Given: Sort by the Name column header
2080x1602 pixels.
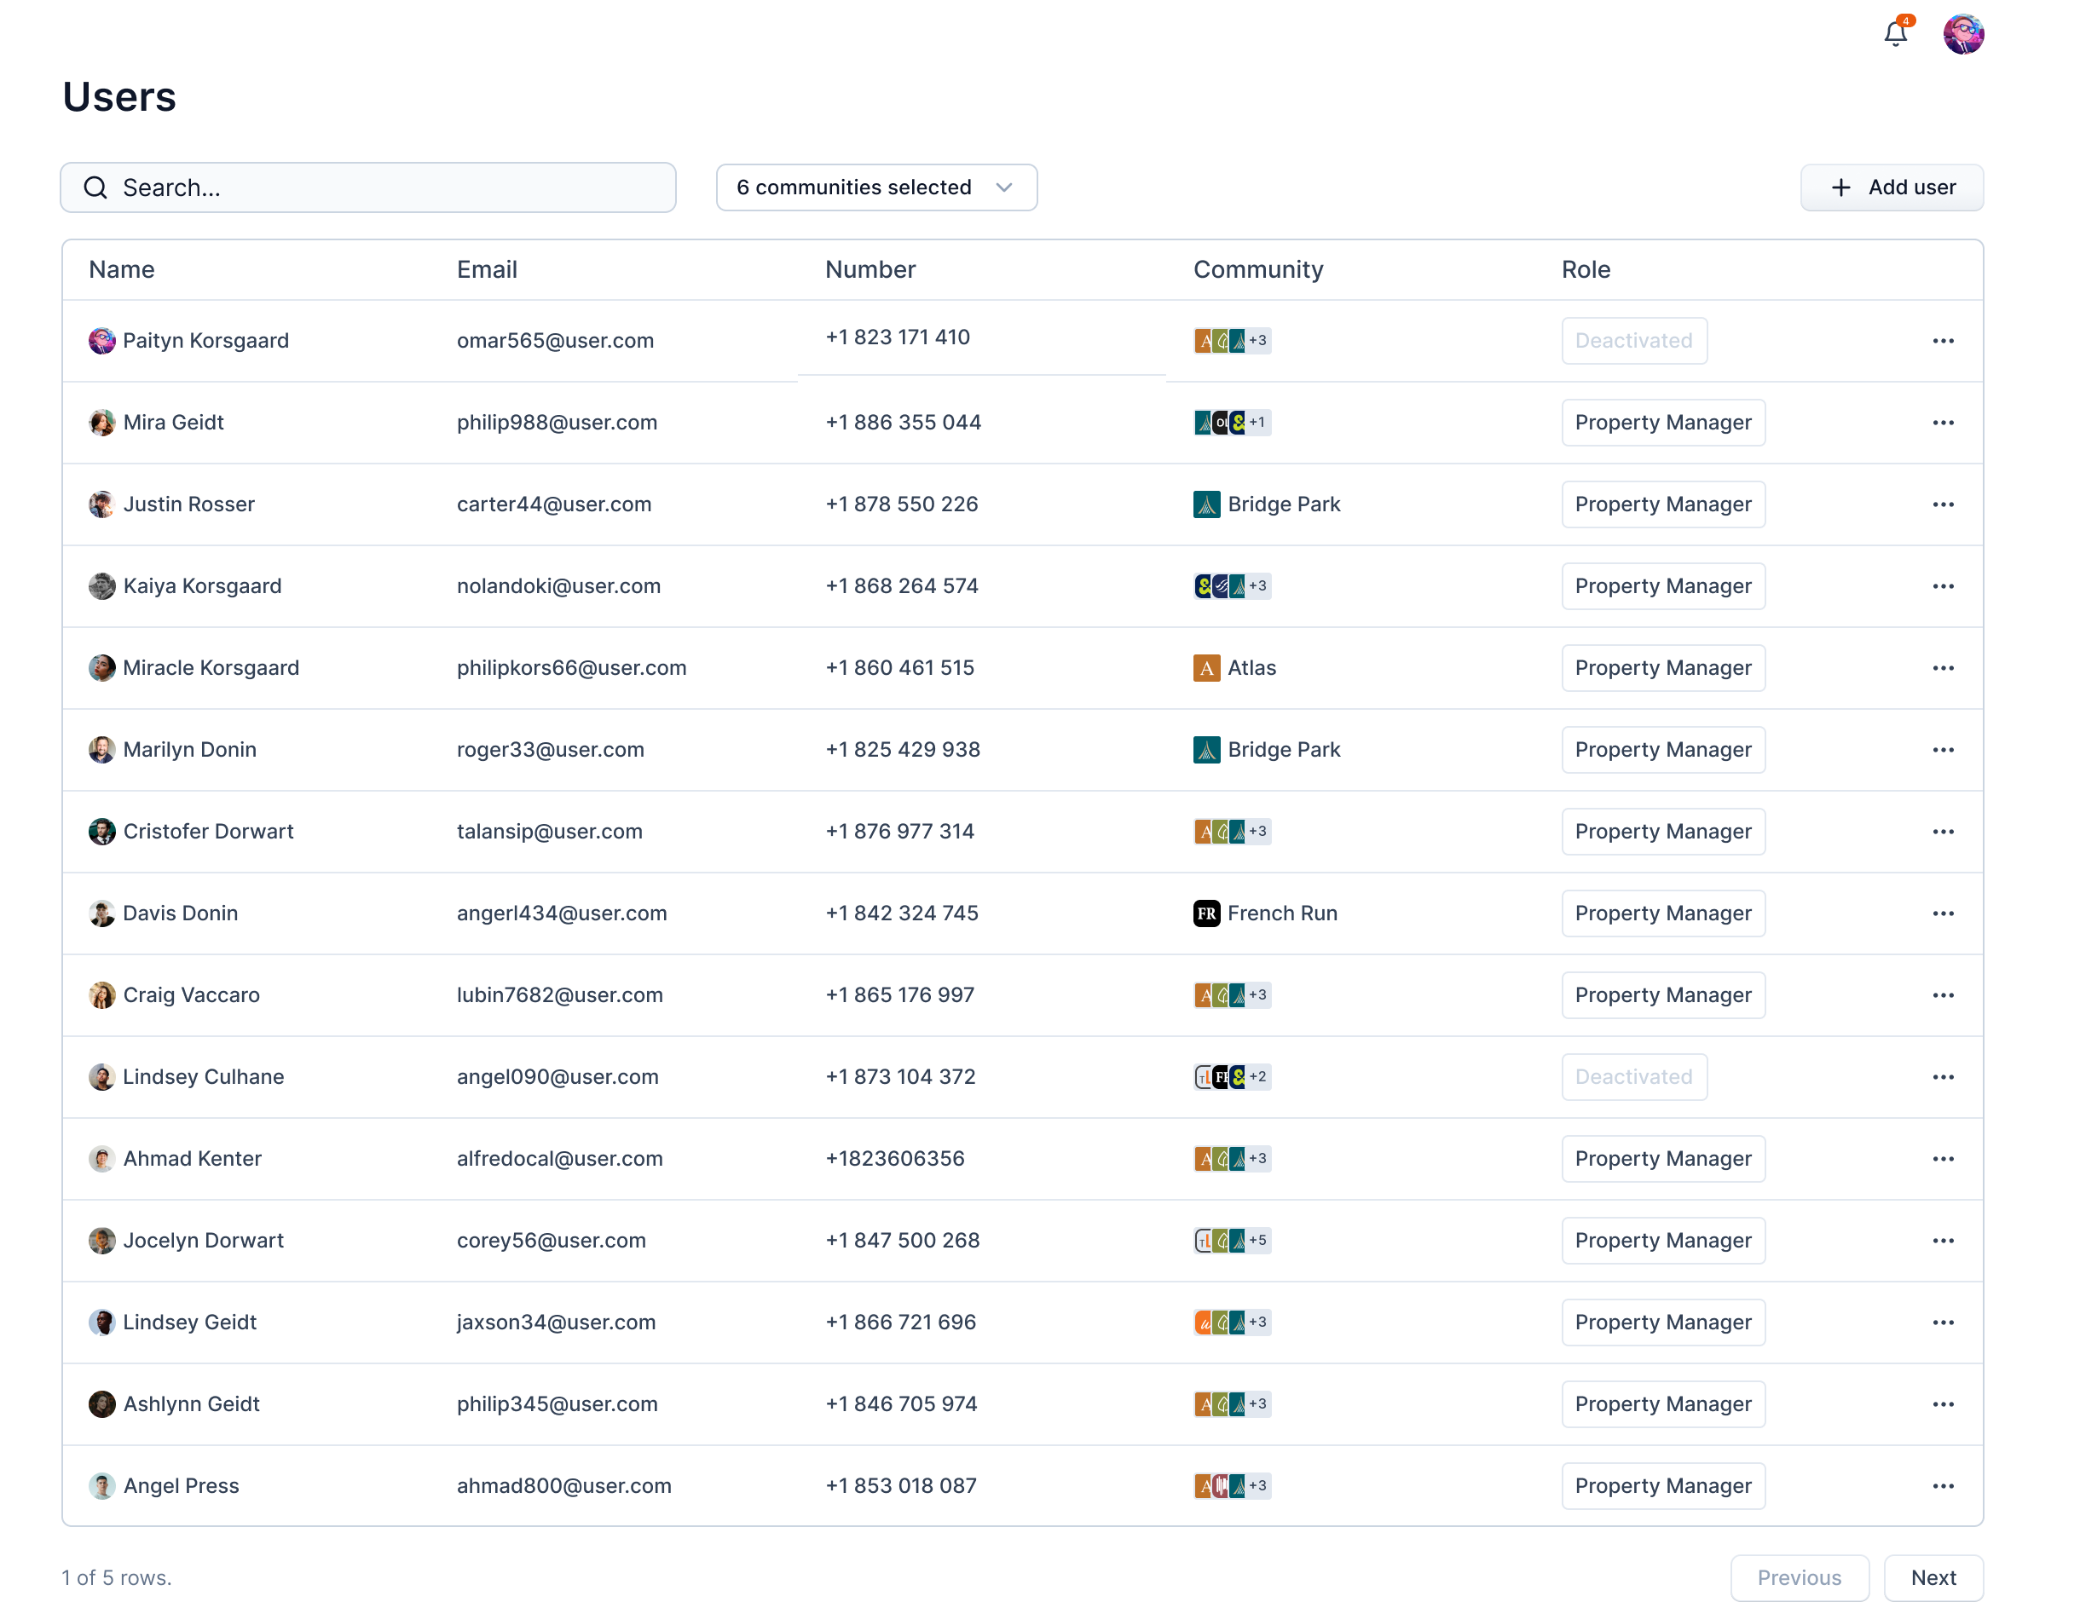Looking at the screenshot, I should click(121, 269).
